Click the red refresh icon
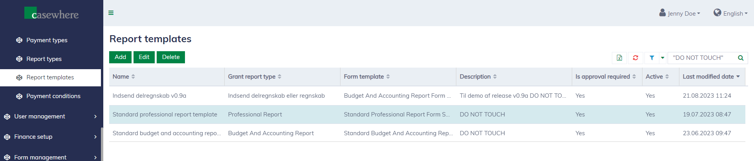Viewport: 754px width, 161px height. coord(635,58)
